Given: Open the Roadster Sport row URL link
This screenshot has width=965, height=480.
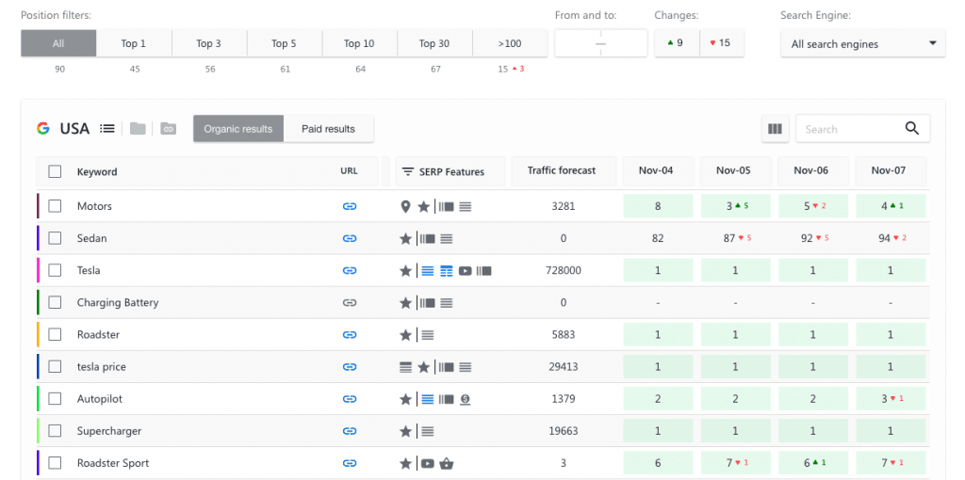Looking at the screenshot, I should click(350, 463).
